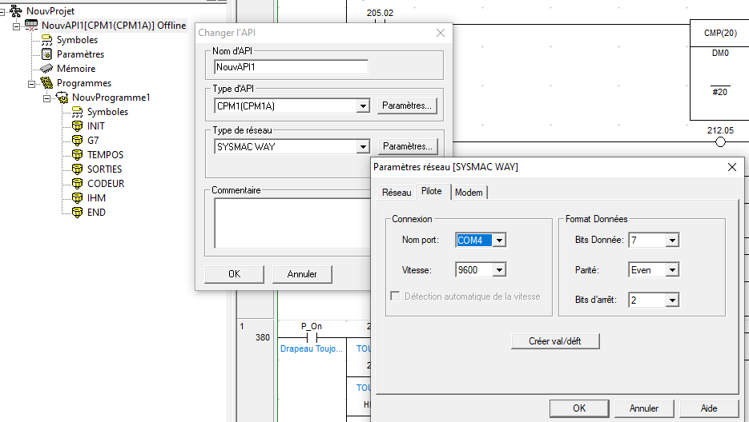
Task: Click the Paramètres settings icon in tree
Action: click(46, 54)
